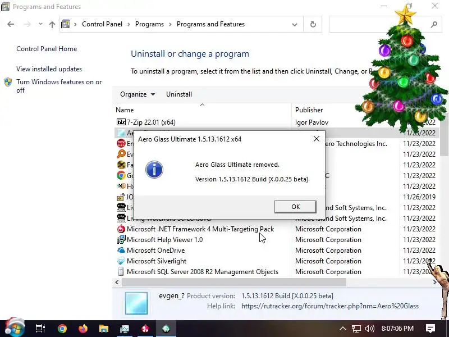Click the Silverlight gem icon

pos(121,261)
